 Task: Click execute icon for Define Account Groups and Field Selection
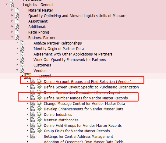[x=39, y=81]
